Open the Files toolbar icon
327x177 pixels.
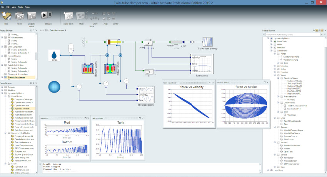point(6,16)
